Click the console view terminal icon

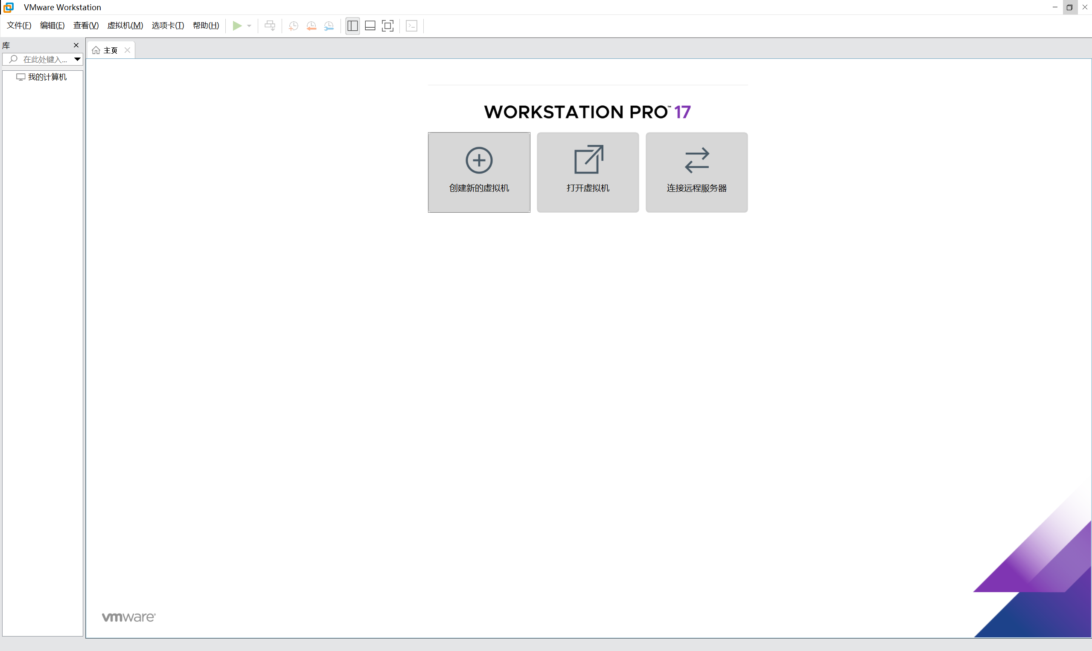tap(411, 26)
